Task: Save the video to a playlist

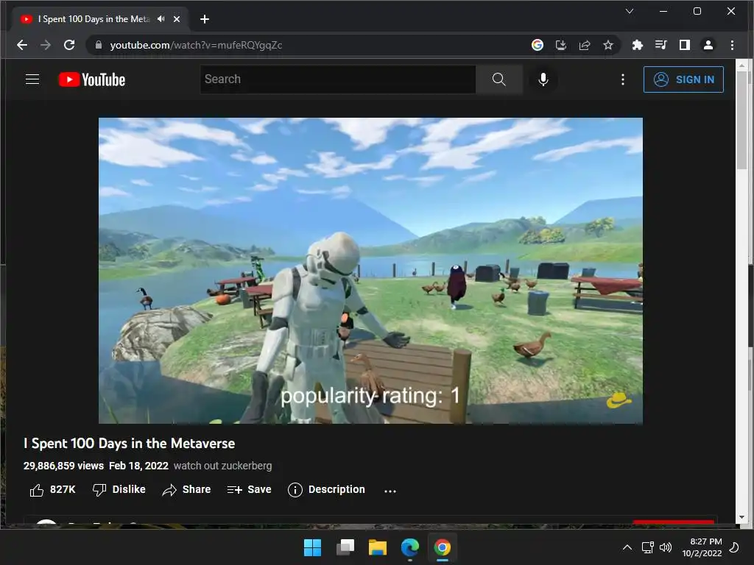Action: (x=249, y=489)
